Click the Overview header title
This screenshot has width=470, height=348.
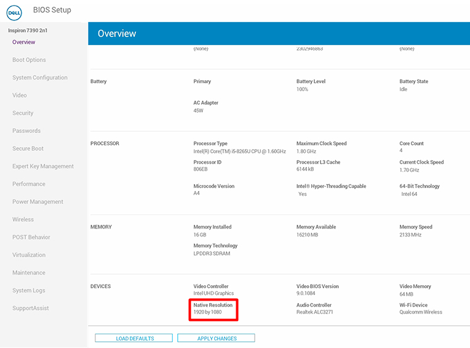pos(117,33)
